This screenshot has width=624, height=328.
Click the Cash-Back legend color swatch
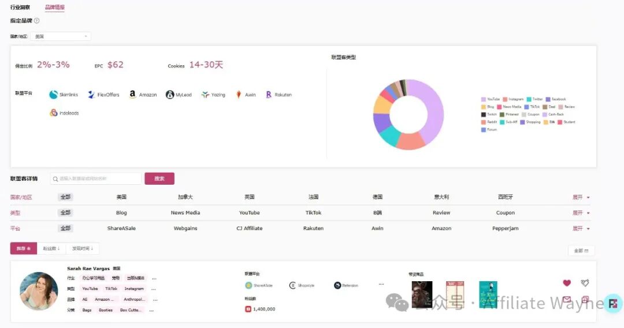coord(545,114)
